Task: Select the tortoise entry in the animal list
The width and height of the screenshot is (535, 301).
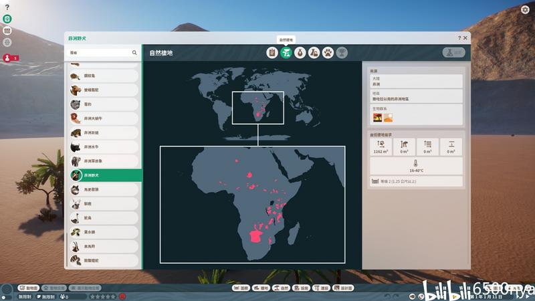Action: (104, 76)
